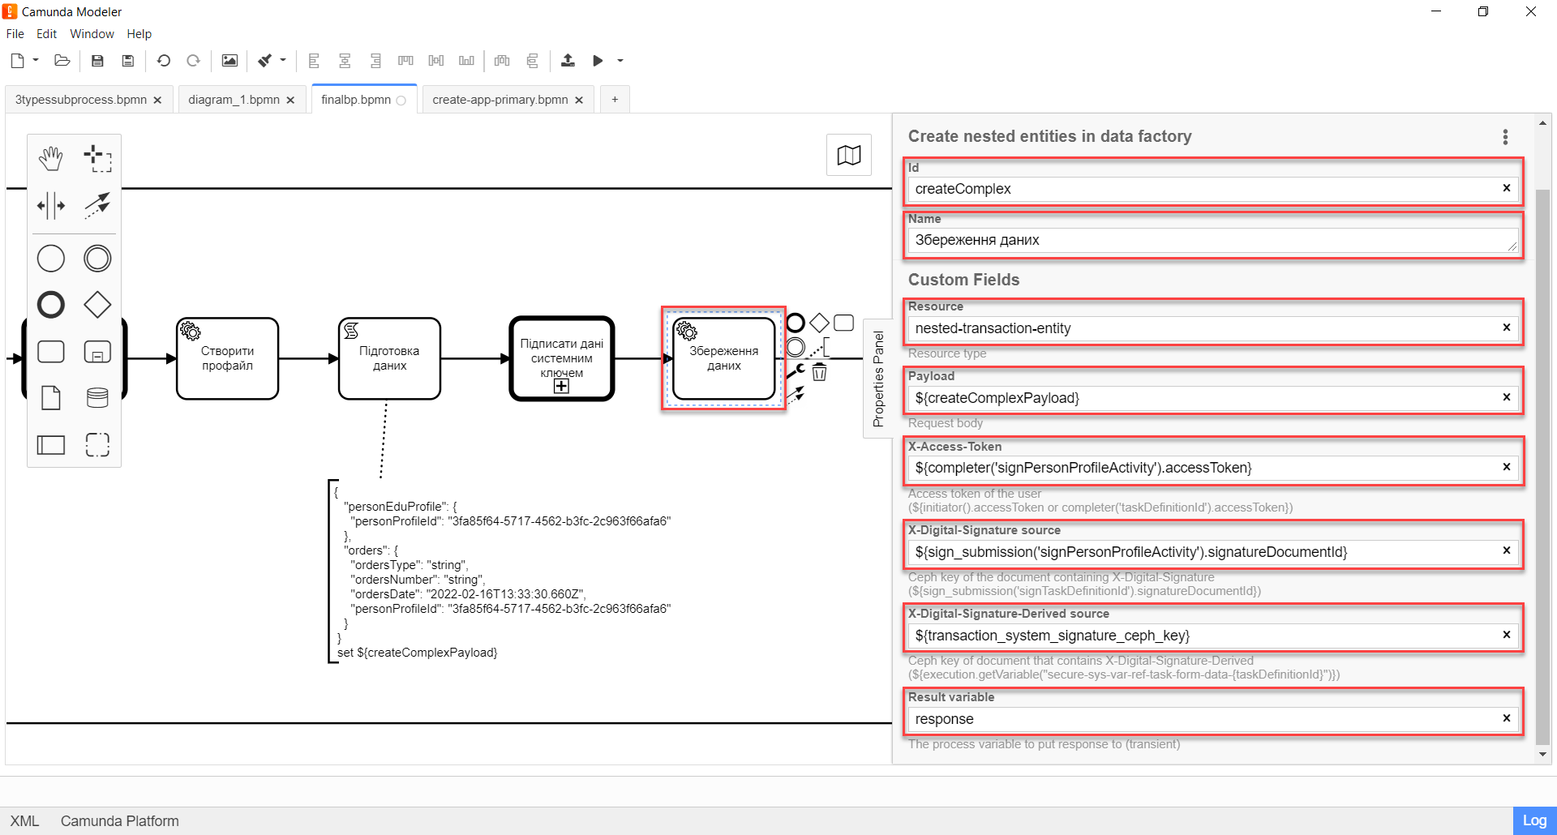Create an expanded Subprocess from palette
The image size is (1557, 835).
(x=97, y=352)
